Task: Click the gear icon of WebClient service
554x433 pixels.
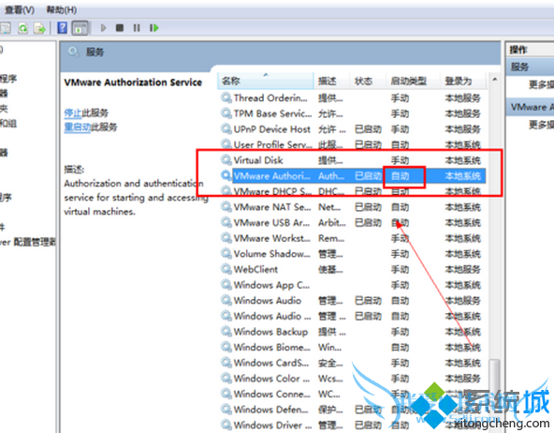Action: (226, 268)
